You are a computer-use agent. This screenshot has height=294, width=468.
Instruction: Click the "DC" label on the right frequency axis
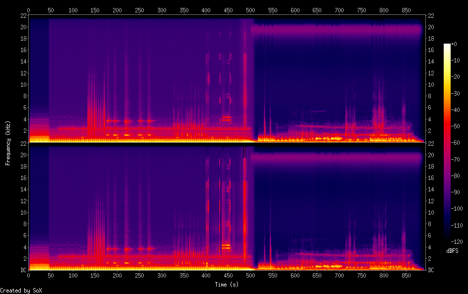(x=431, y=270)
